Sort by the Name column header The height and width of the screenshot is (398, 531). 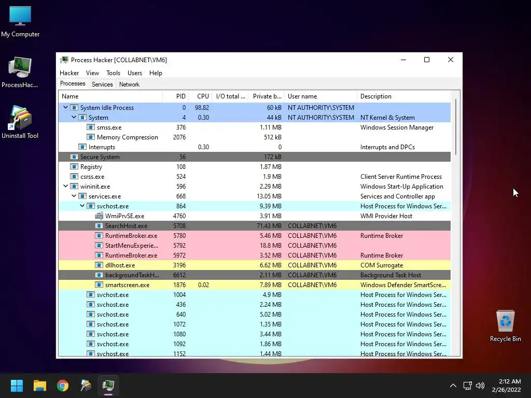[110, 96]
